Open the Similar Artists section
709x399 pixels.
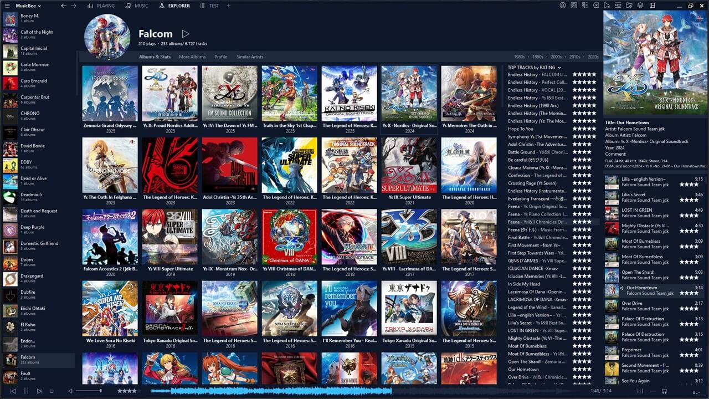point(250,57)
